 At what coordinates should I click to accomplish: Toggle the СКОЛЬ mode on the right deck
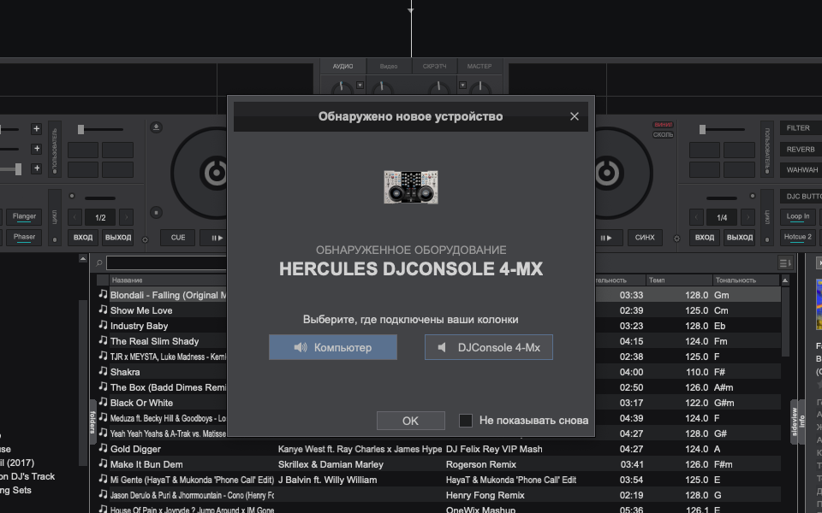[663, 135]
